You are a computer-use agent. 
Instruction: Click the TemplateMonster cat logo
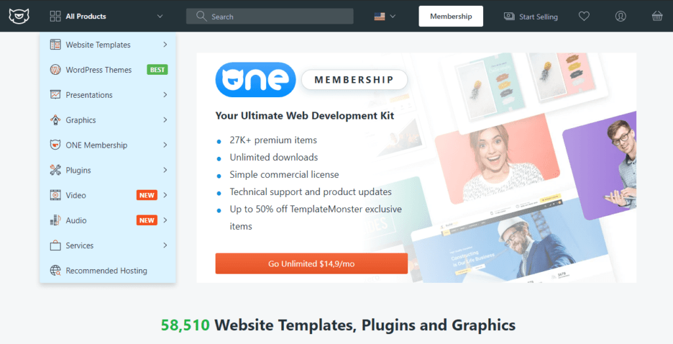(19, 16)
